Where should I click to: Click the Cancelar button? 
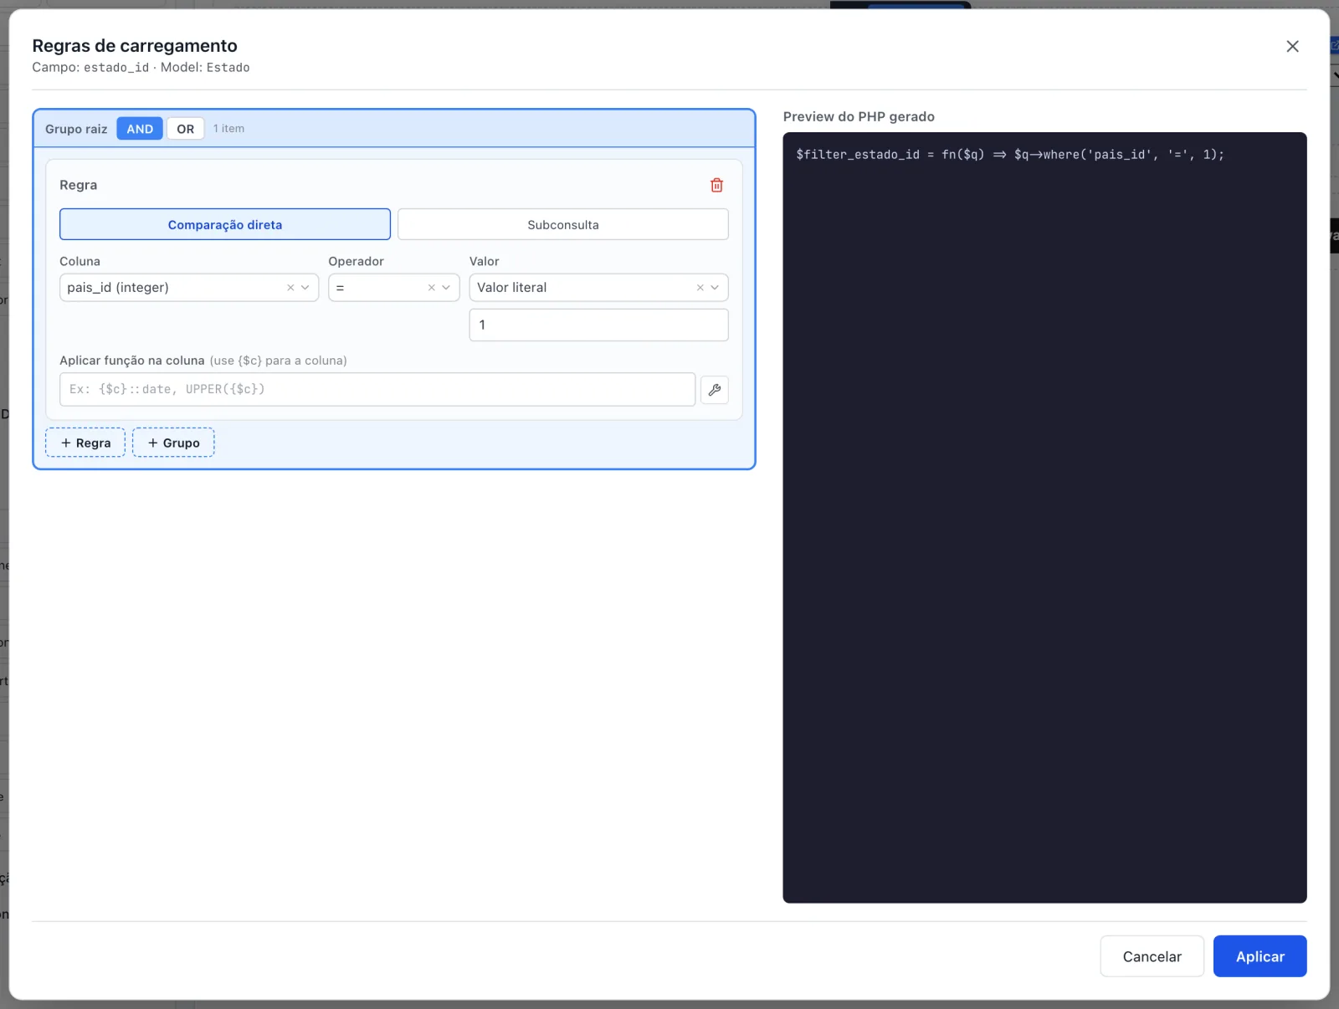1152,956
